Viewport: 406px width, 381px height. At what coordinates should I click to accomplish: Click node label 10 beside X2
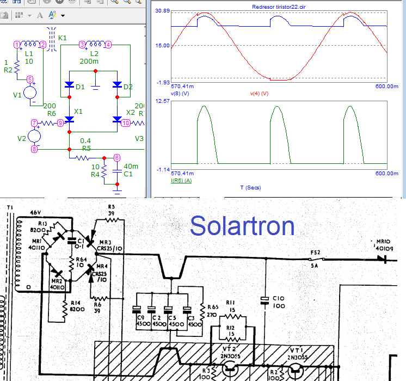(126, 123)
